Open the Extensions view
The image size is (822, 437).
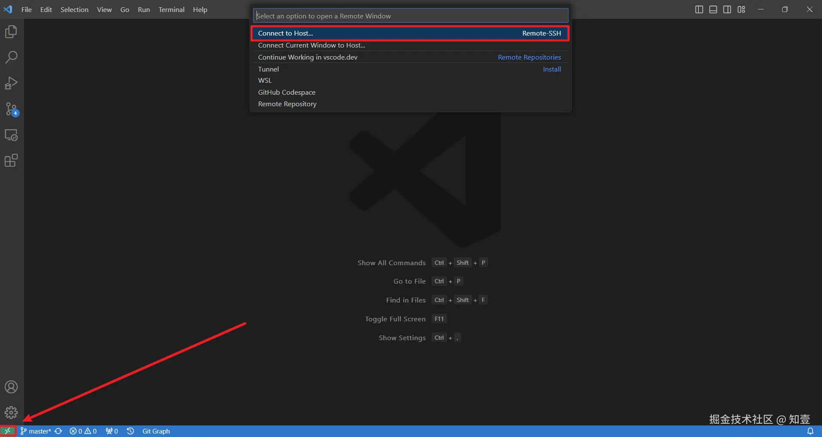[11, 161]
